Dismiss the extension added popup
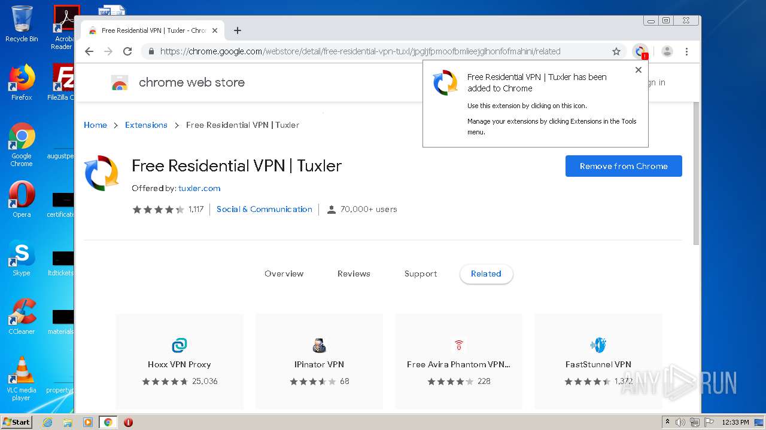The width and height of the screenshot is (766, 430). [x=639, y=70]
